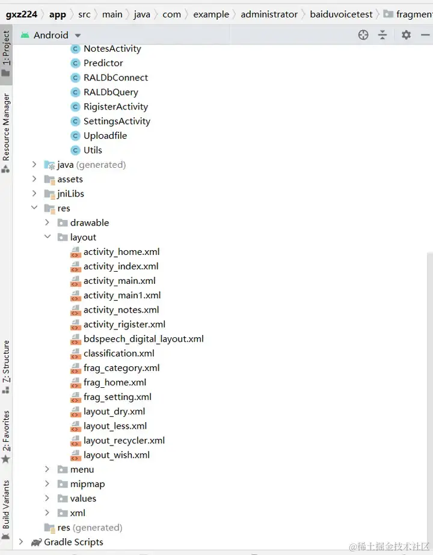Click the layout file icon of activity_home.xml

coord(75,252)
